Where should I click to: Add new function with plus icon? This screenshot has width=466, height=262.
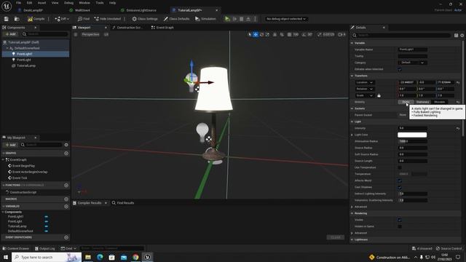coord(66,185)
